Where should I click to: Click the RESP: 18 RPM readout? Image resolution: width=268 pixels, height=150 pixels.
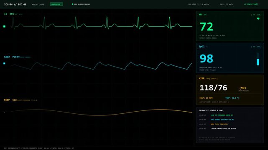(206, 98)
